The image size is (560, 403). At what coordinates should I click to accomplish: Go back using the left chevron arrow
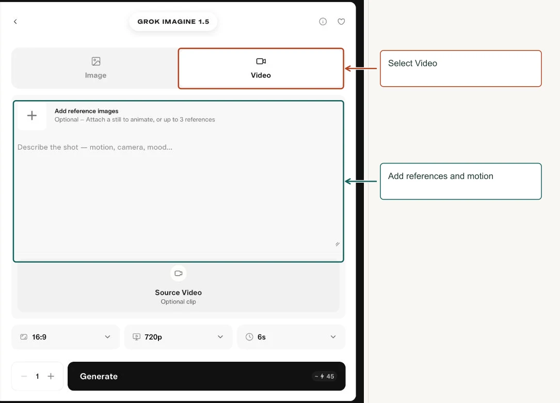click(15, 22)
